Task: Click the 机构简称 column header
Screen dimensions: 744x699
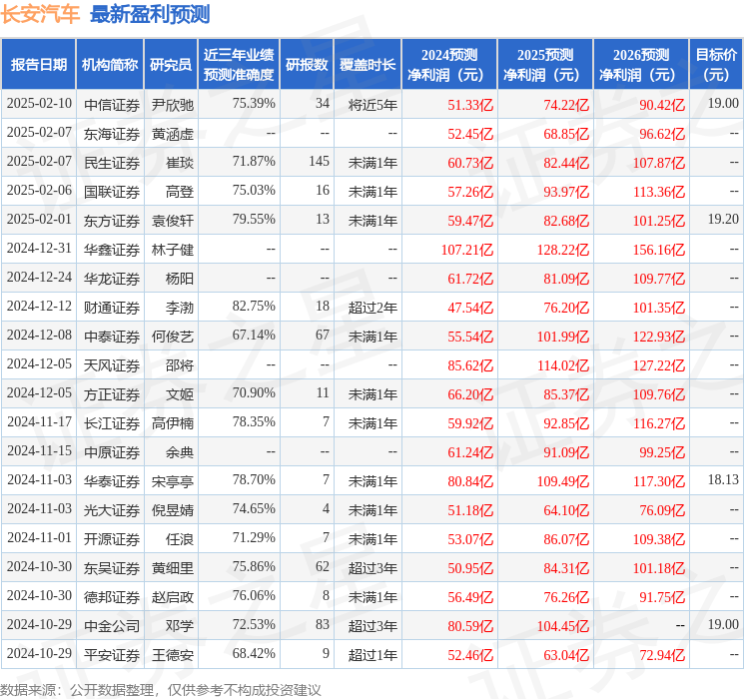Action: (110, 65)
